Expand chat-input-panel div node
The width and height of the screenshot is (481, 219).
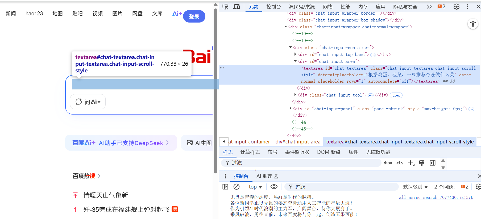pyautogui.click(x=291, y=108)
